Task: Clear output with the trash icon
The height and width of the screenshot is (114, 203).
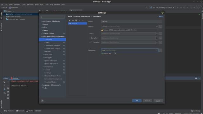Action: 8,98
